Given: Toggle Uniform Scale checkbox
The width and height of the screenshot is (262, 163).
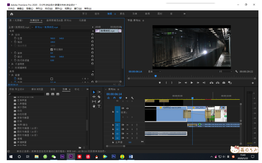Looking at the screenshot, I should point(52,49).
